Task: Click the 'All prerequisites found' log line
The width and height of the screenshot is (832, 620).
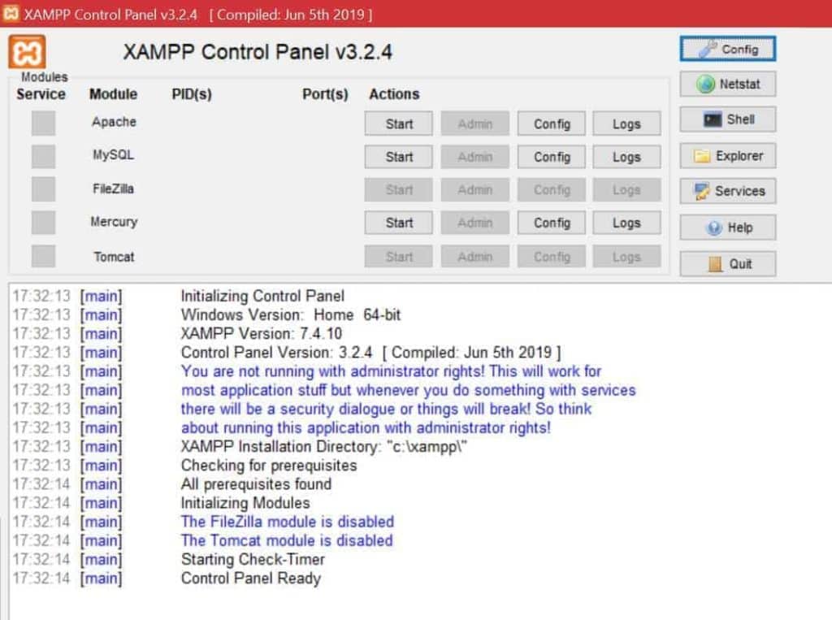Action: tap(256, 484)
